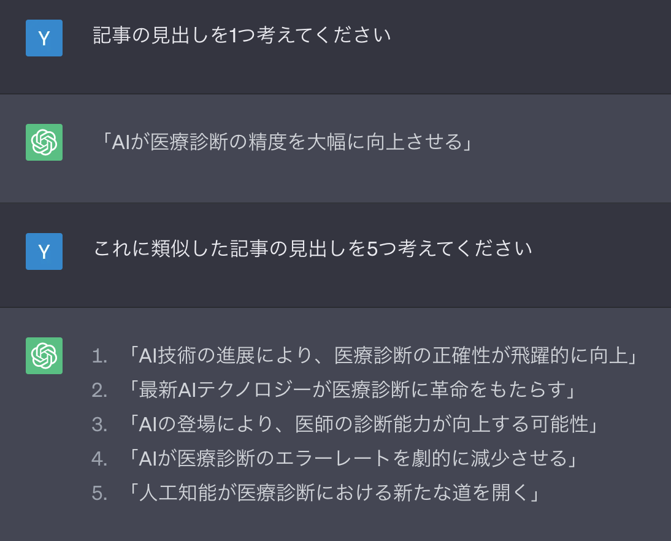
Task: Click list number 4. in the reply
Action: pyautogui.click(x=99, y=459)
